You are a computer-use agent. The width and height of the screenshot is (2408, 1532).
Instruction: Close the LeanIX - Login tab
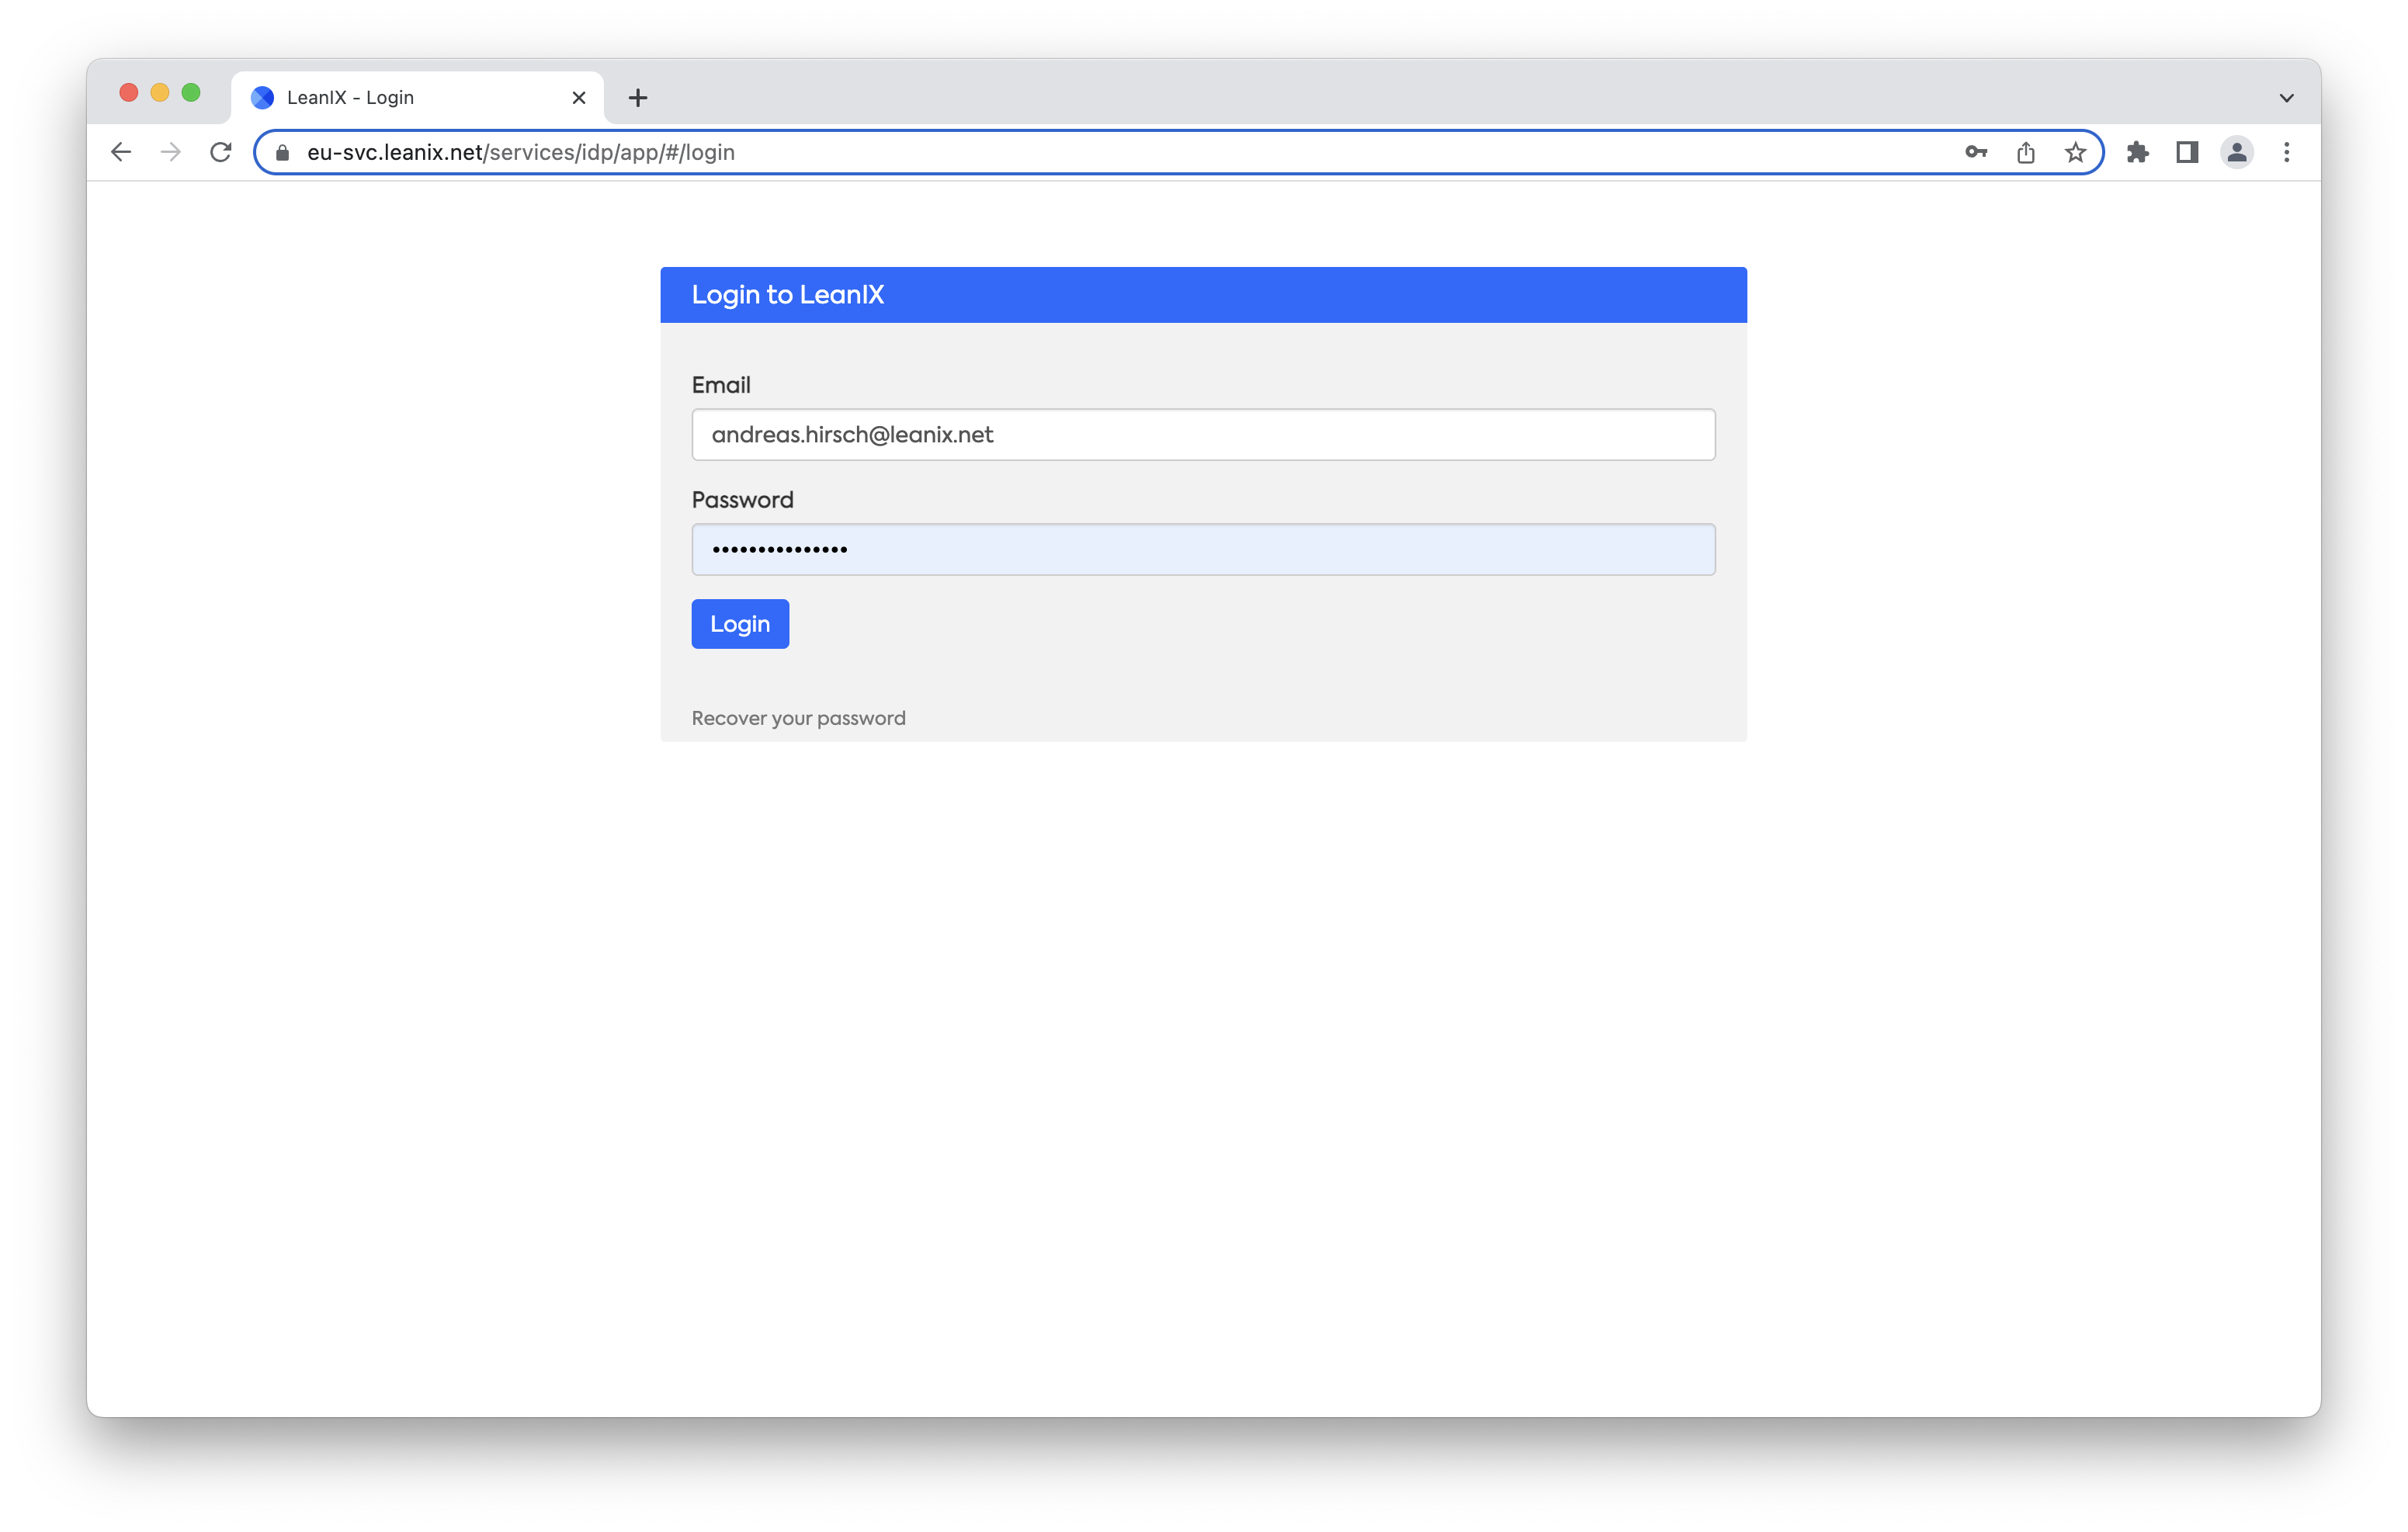coord(578,98)
